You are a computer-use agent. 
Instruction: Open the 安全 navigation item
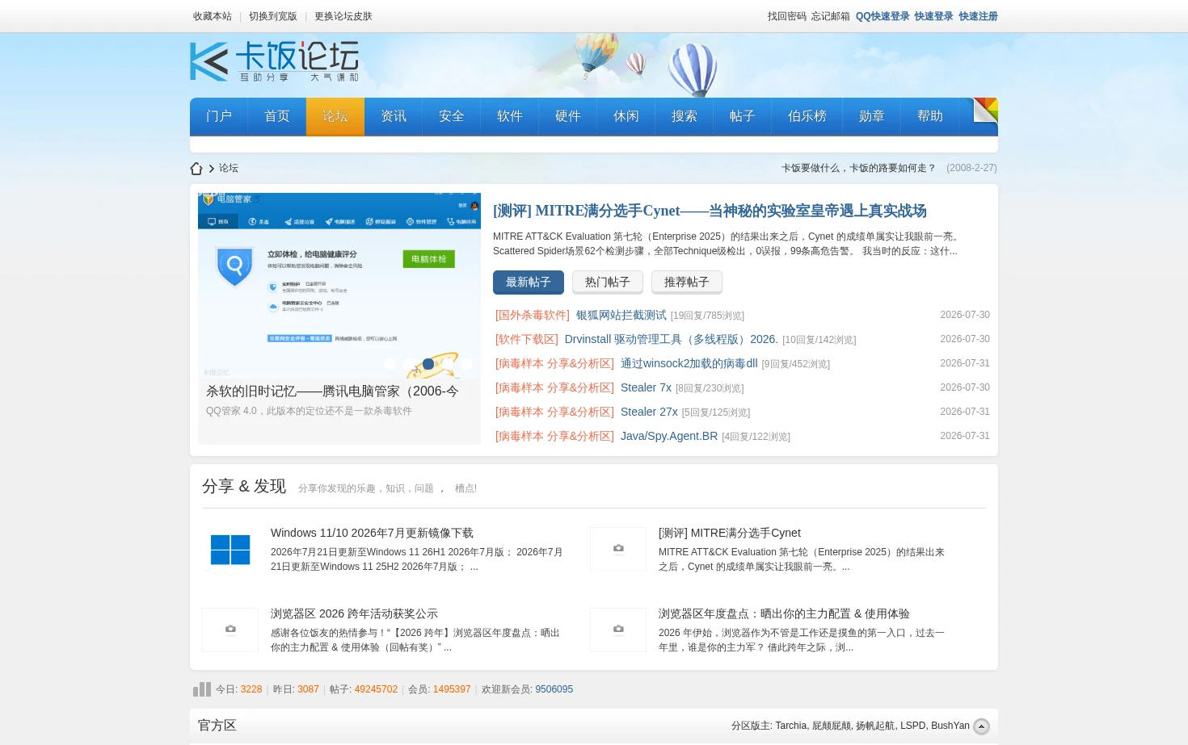[x=452, y=116]
